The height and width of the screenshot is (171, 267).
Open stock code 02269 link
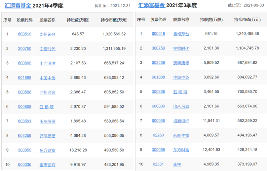(158, 135)
